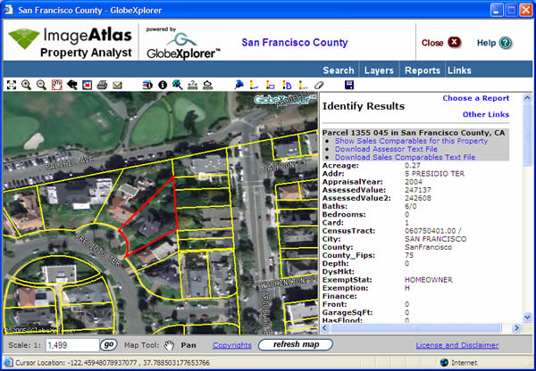Click the horizontal scrollbar thumb in results panel
The height and width of the screenshot is (371, 536).
[415, 328]
